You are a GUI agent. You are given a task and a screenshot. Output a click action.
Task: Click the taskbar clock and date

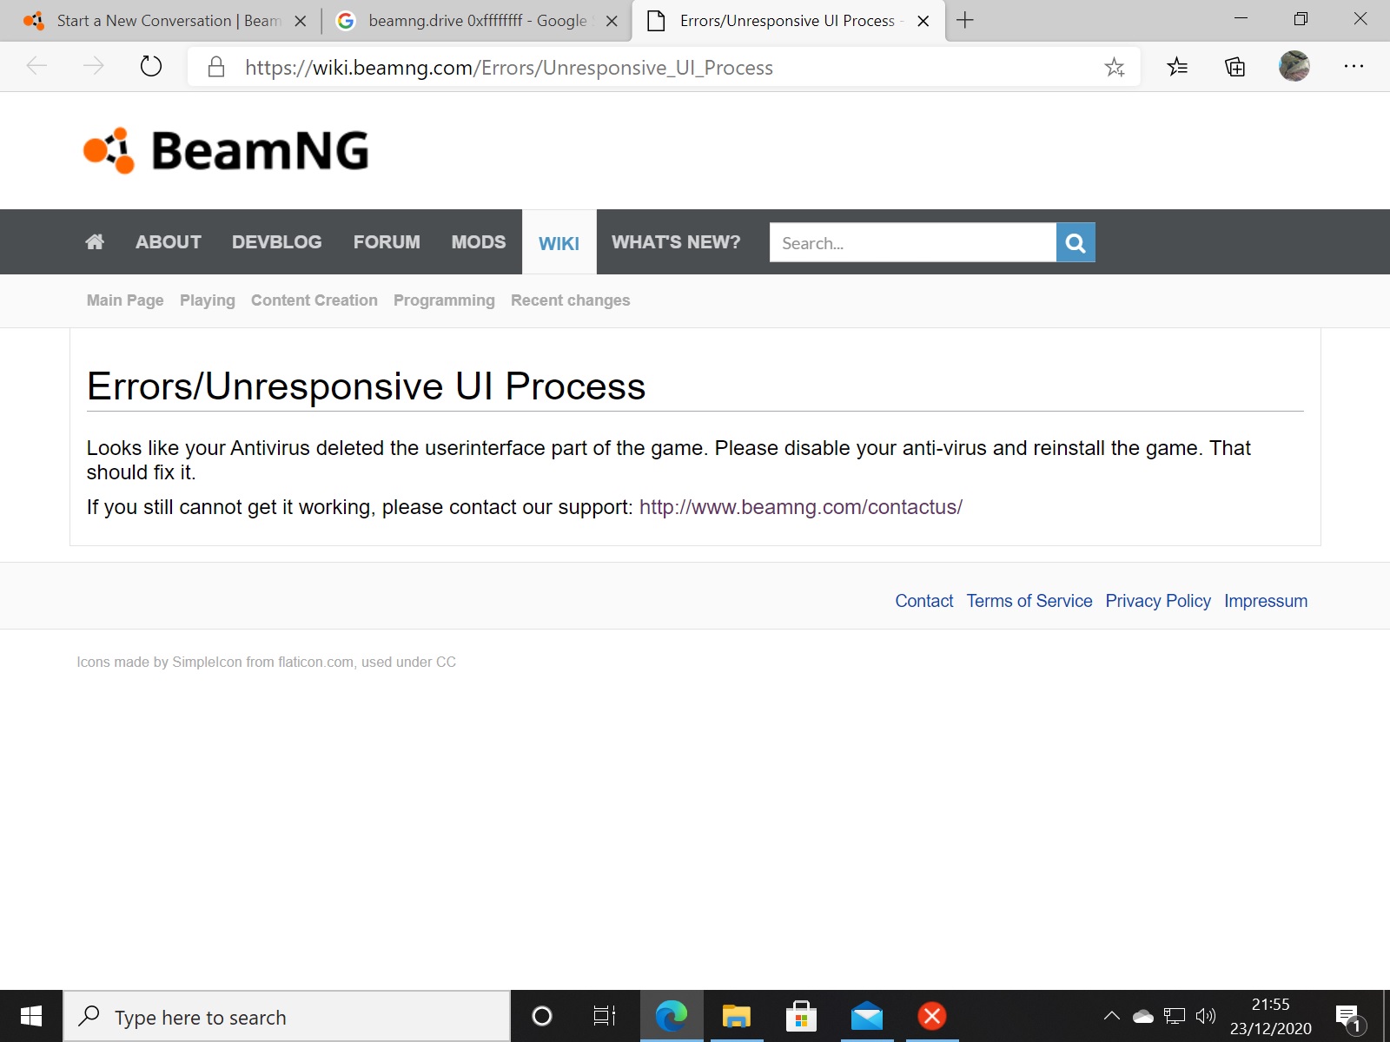point(1270,1016)
